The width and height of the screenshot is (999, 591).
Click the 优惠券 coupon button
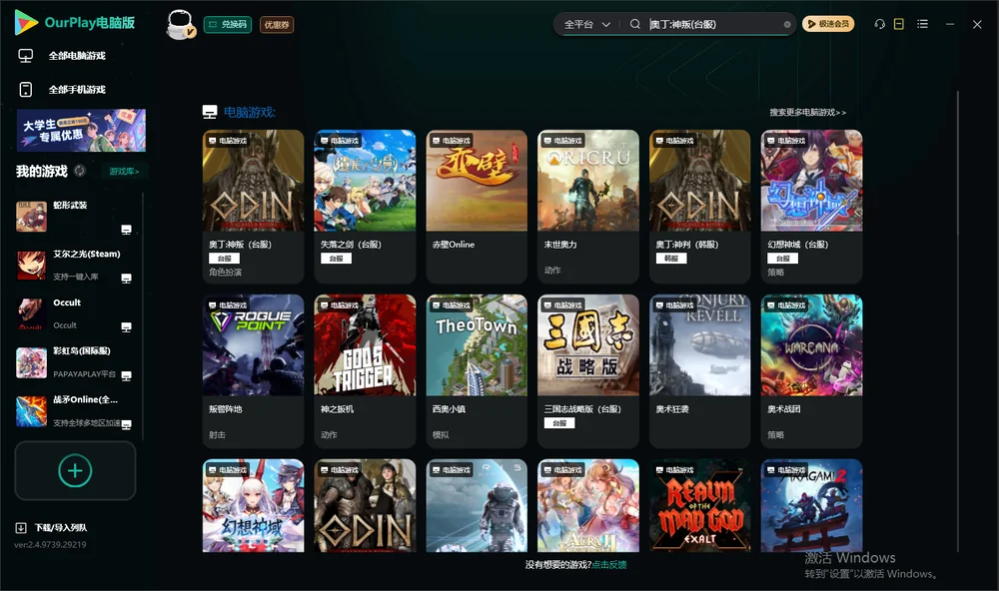pos(277,24)
